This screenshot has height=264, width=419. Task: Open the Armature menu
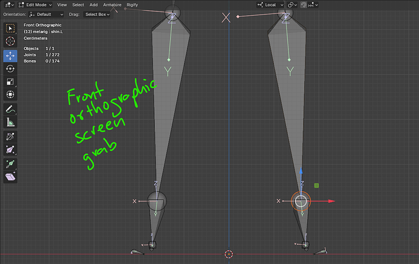tap(112, 5)
